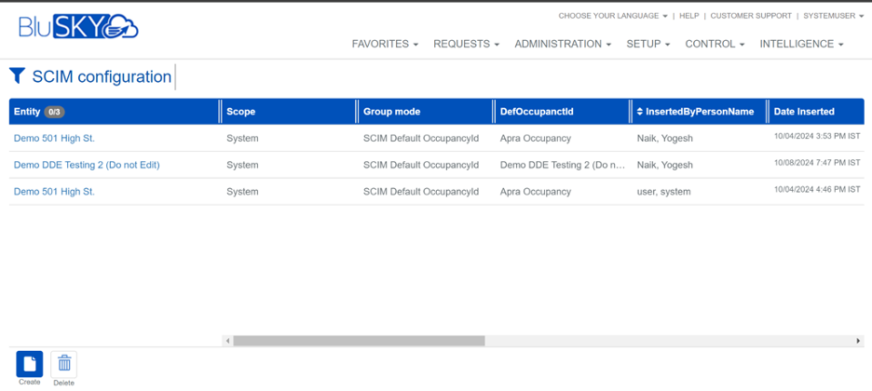Click the BluSKY logo
The width and height of the screenshot is (872, 391).
[x=78, y=28]
